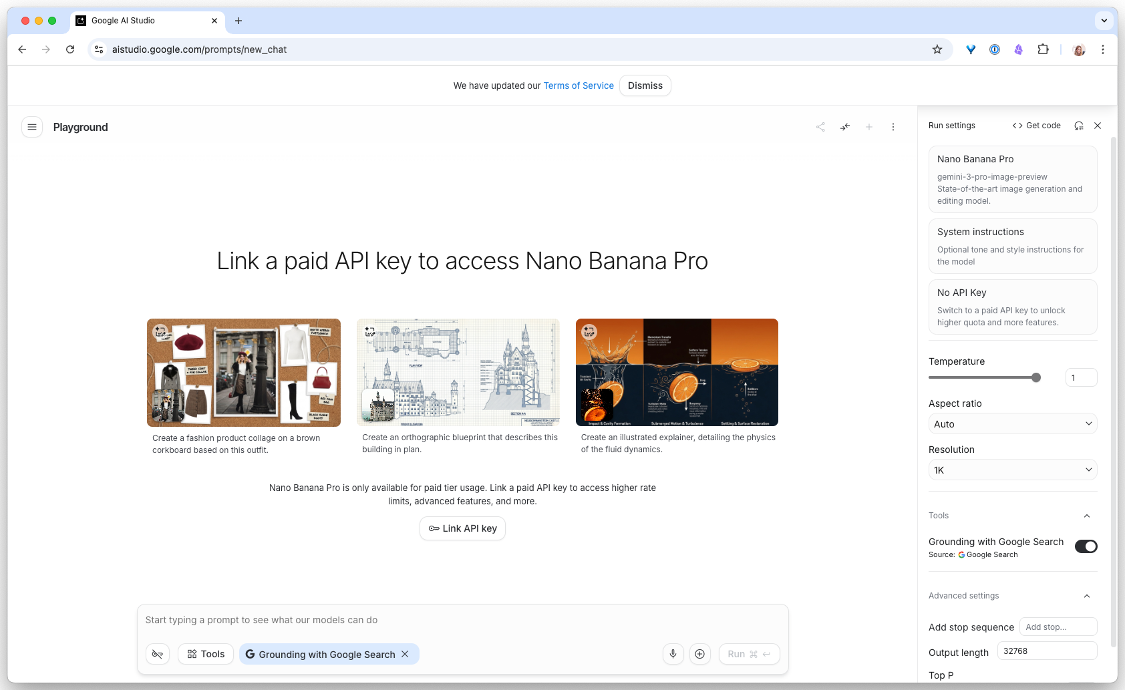Open the Resolution dropdown
The width and height of the screenshot is (1125, 690).
pyautogui.click(x=1013, y=470)
